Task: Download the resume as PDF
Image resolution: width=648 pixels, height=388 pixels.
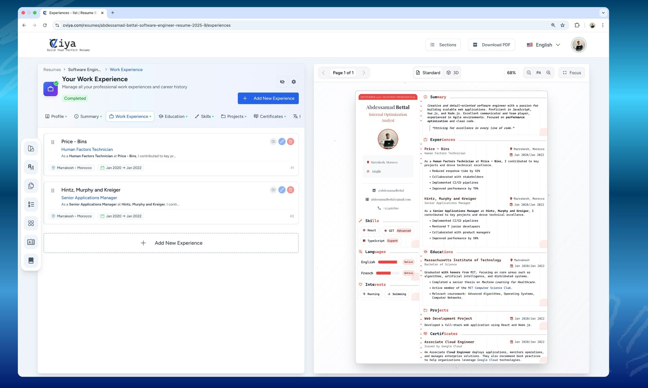Action: [491, 45]
